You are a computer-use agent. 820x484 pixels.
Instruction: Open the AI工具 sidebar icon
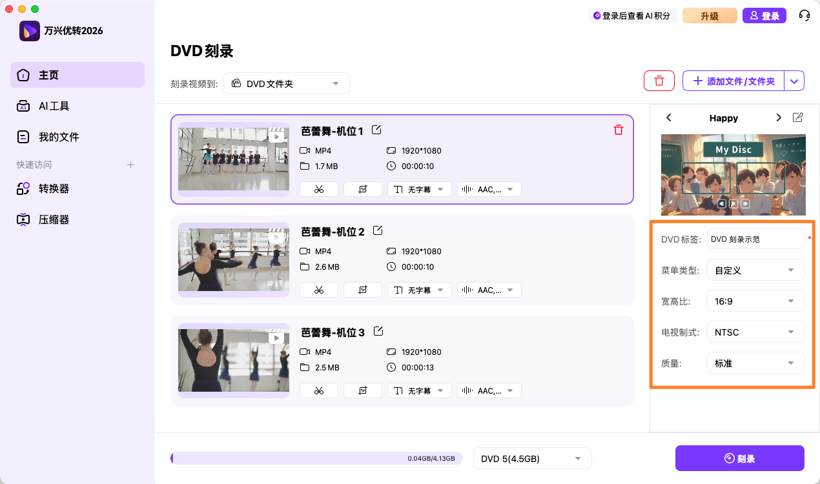[x=22, y=106]
